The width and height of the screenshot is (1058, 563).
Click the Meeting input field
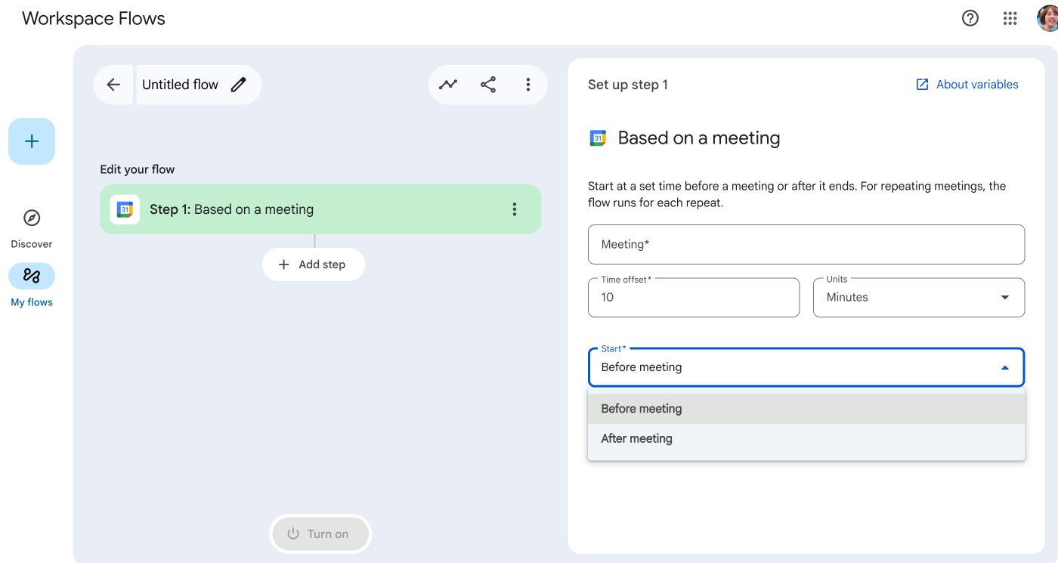tap(806, 244)
